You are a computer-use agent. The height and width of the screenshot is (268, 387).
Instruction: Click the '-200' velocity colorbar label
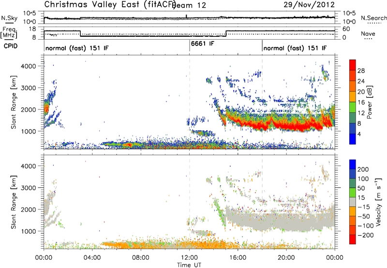pos(365,235)
